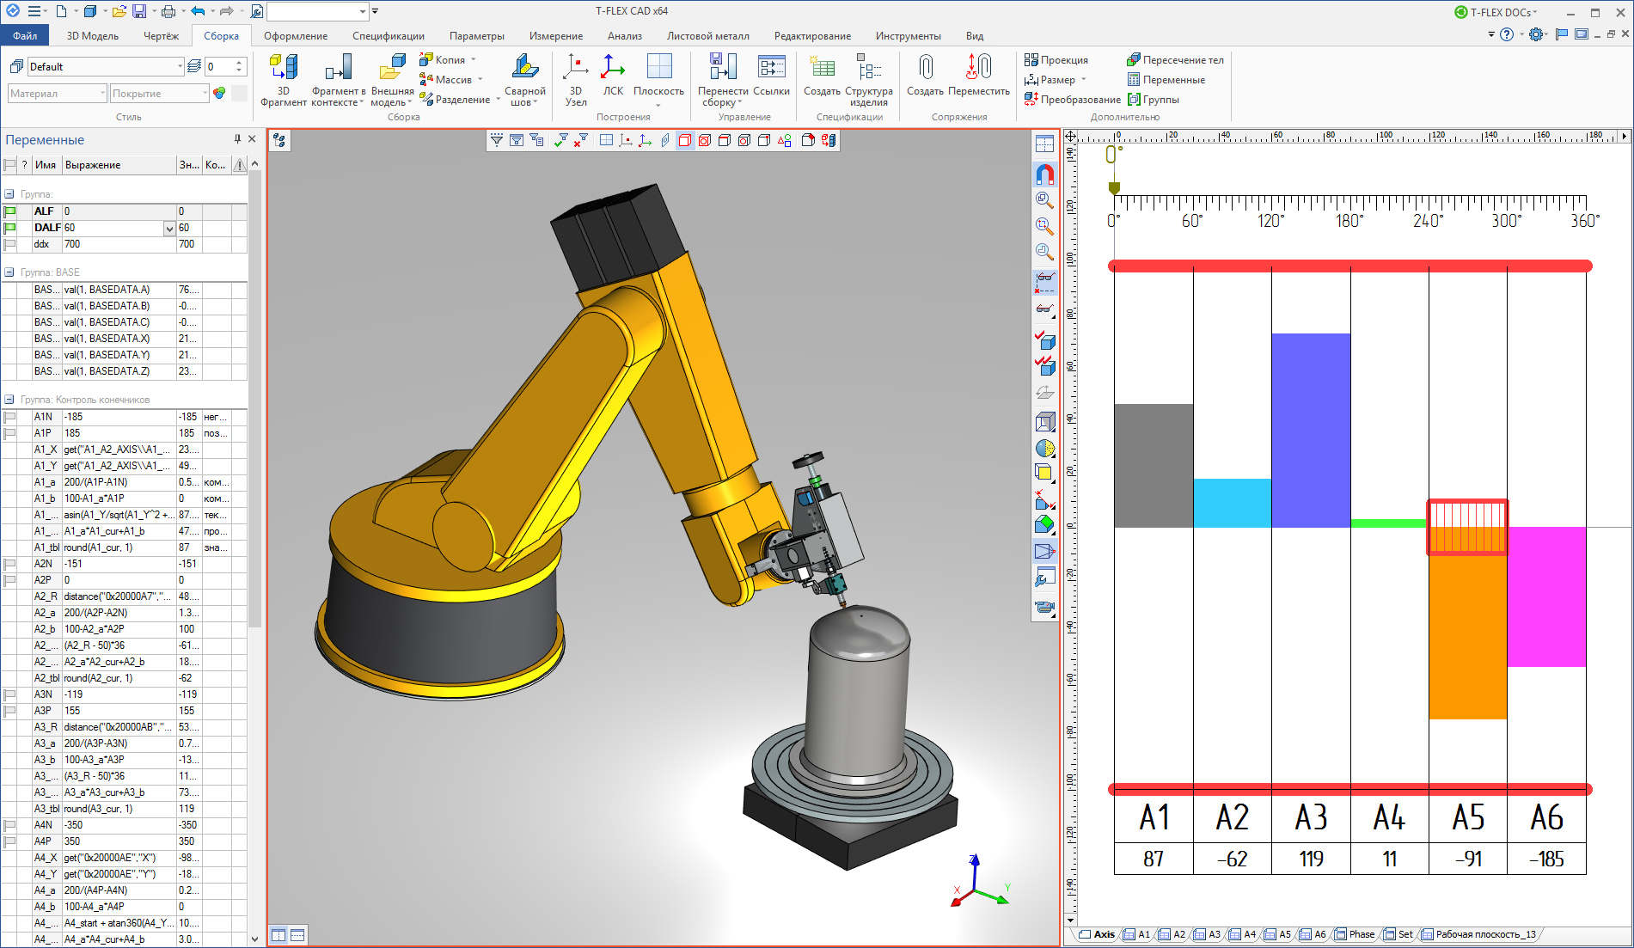Image resolution: width=1634 pixels, height=948 pixels.
Task: Click the ALF expression field
Action: click(x=119, y=211)
